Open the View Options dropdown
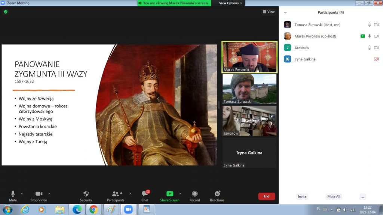The height and width of the screenshot is (215, 383). tap(230, 3)
